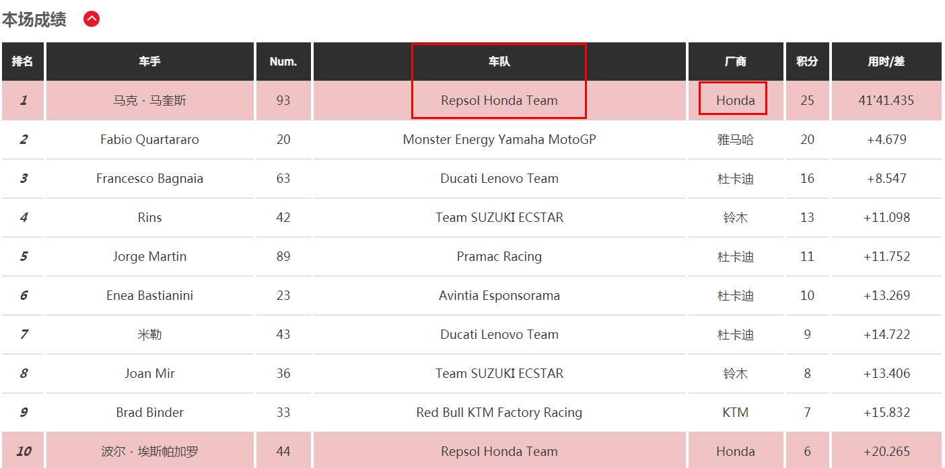Open rider 马克·马奎斯 in first row
This screenshot has height=468, width=945.
click(x=150, y=100)
